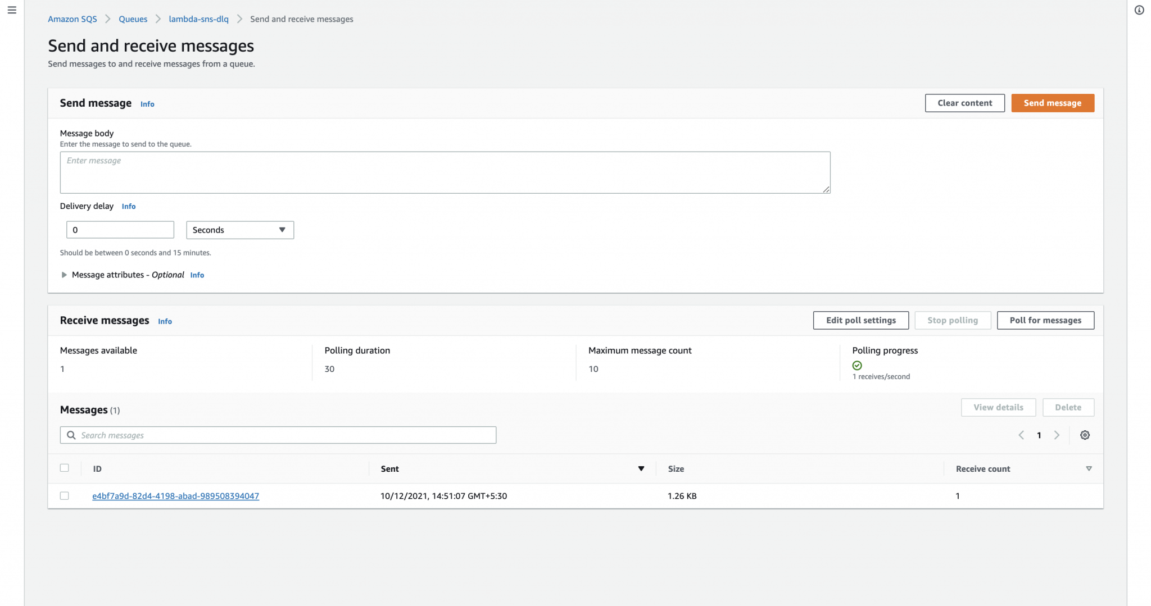The height and width of the screenshot is (606, 1151).
Task: Open messages table preferences via gear icon
Action: coord(1085,435)
